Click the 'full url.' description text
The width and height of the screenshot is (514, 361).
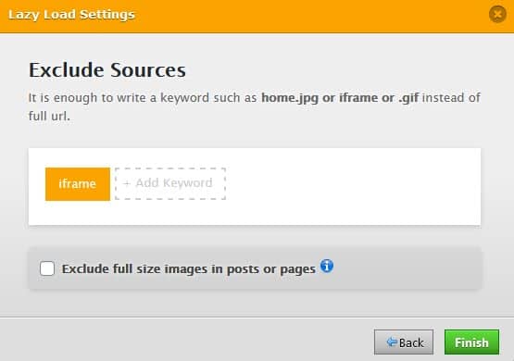[49, 116]
